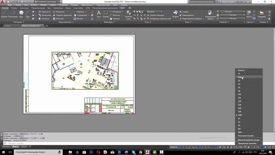Expand the Рисование panel
This screenshot has width=275, height=155.
click(x=19, y=22)
